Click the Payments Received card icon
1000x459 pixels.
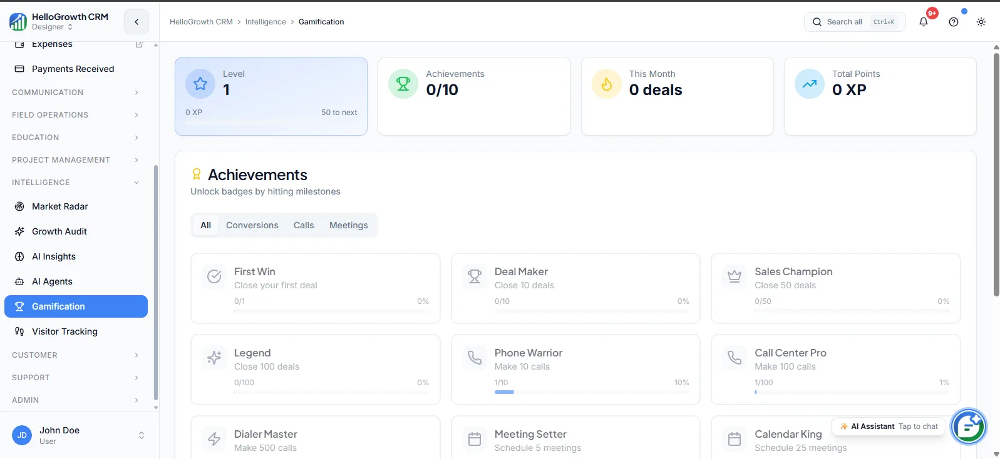coord(19,69)
